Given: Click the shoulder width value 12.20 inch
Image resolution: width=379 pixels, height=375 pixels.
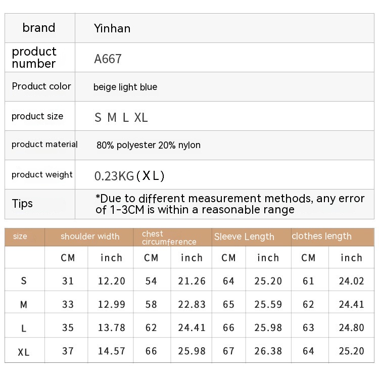Looking at the screenshot, I should tap(111, 281).
